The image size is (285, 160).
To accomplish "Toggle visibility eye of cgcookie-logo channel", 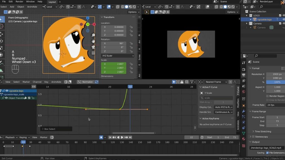I will coord(7,91).
